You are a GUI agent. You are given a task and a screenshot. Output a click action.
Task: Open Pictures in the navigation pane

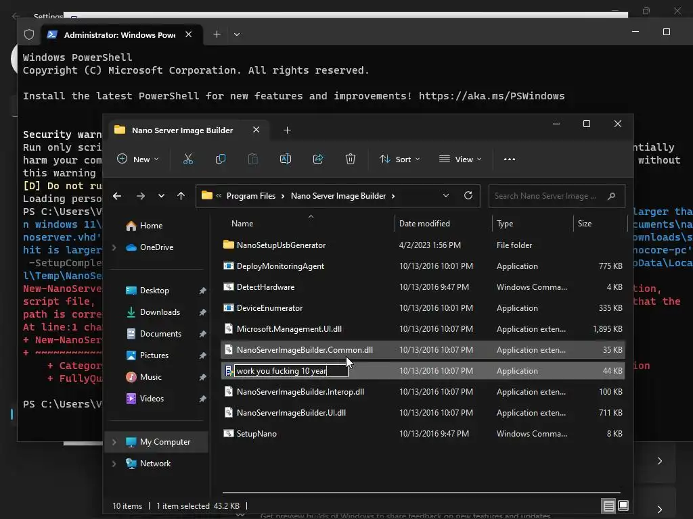pyautogui.click(x=154, y=355)
